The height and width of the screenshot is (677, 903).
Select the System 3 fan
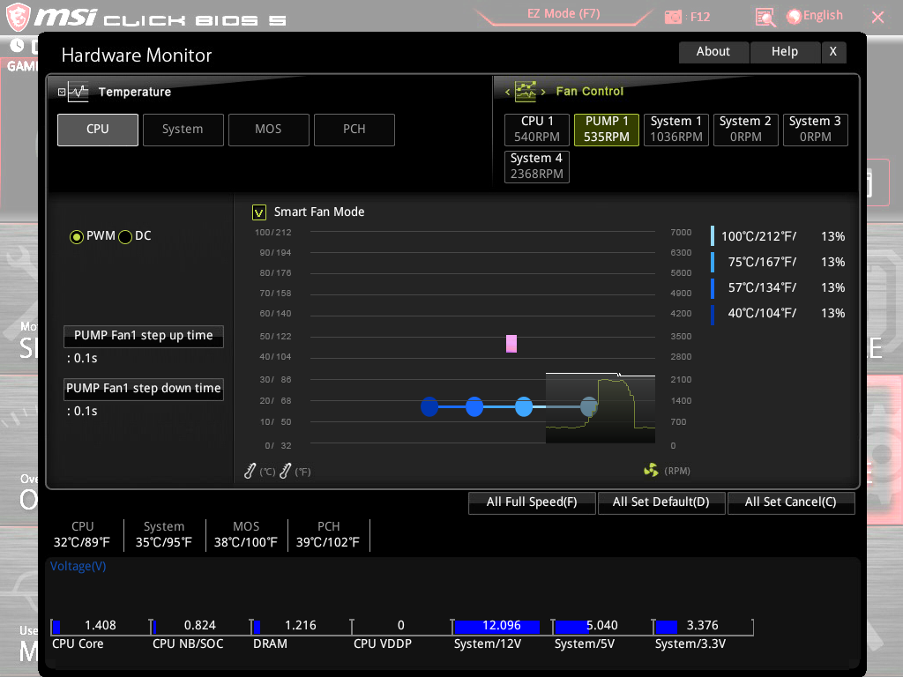click(x=816, y=130)
